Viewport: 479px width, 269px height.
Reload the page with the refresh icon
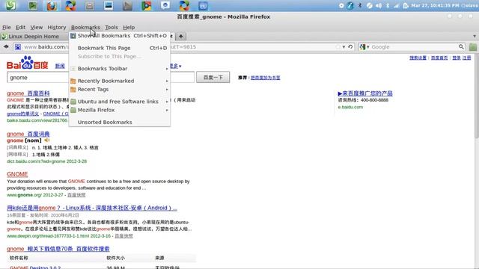coord(350,47)
